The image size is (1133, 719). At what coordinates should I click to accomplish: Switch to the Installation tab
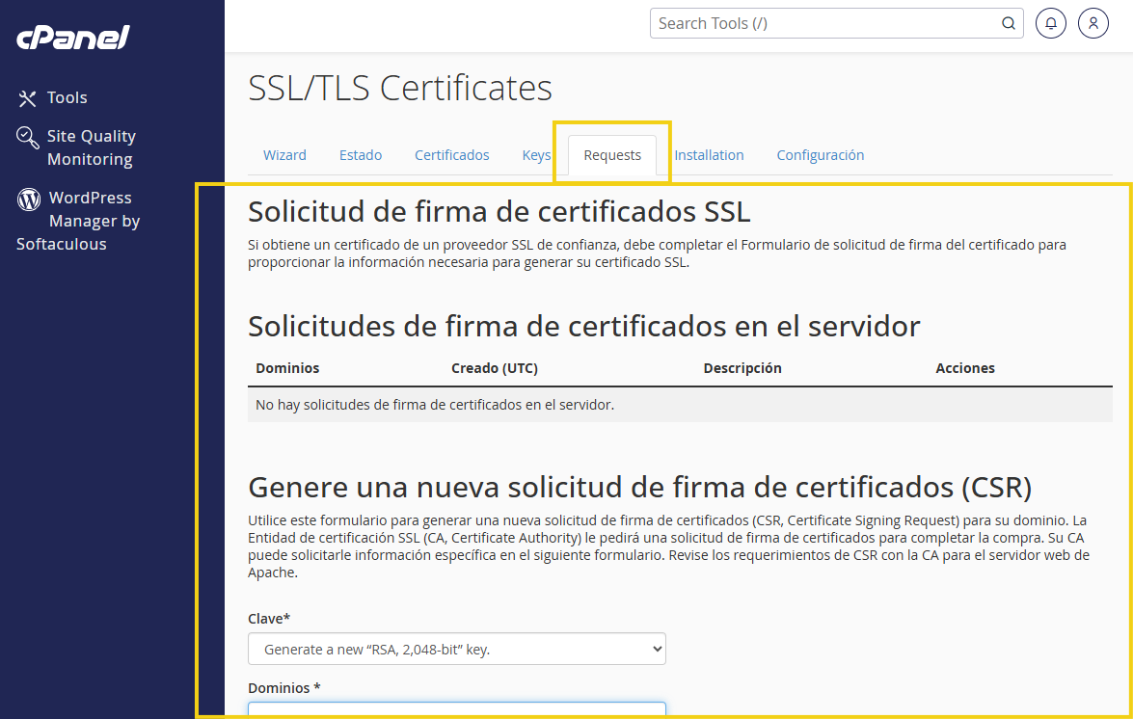[x=709, y=155]
